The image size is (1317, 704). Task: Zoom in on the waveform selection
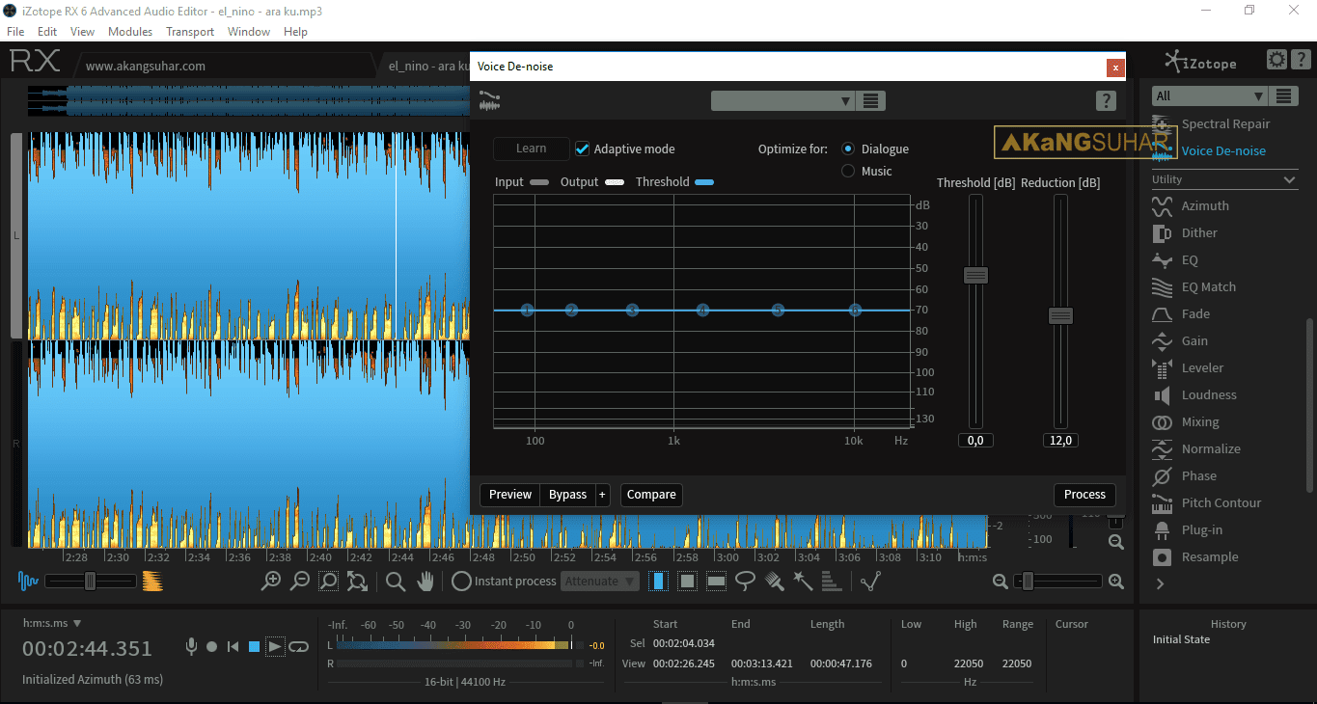tap(272, 581)
